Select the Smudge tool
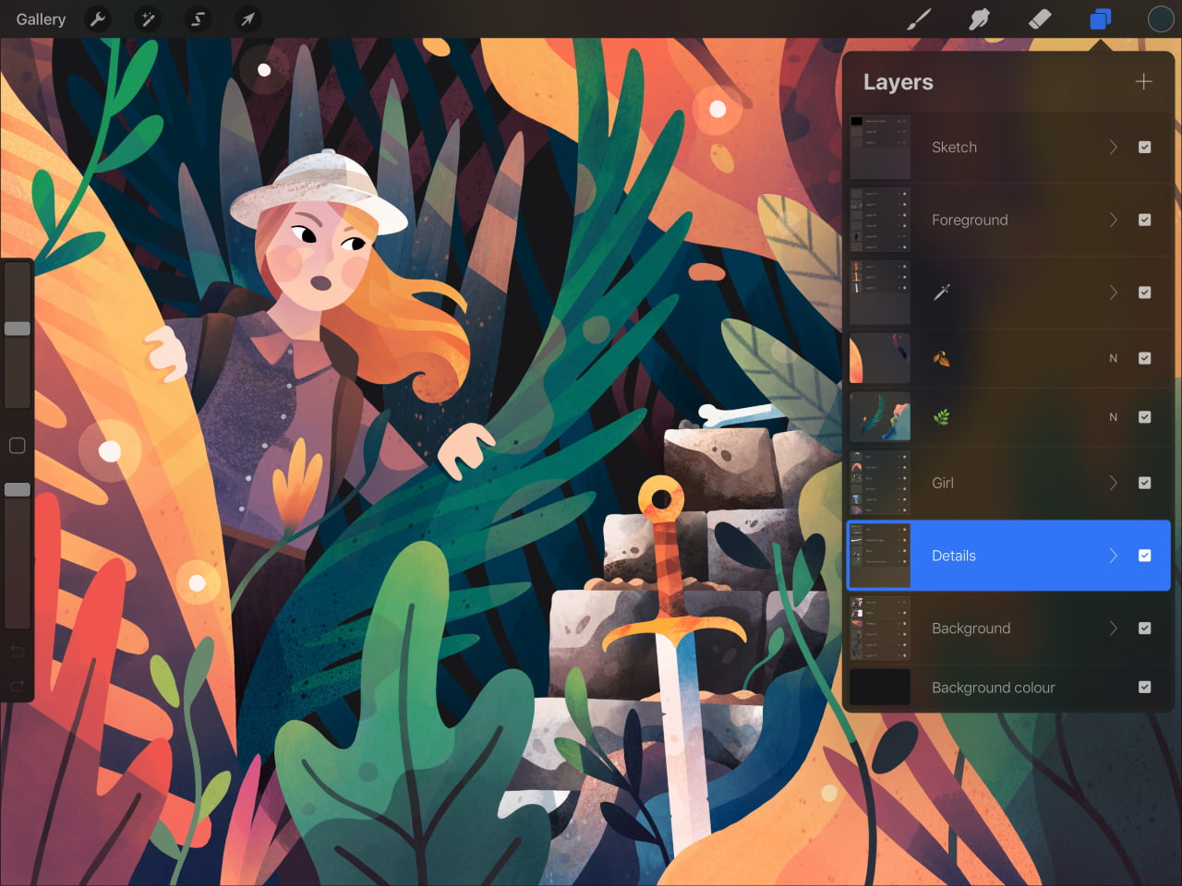This screenshot has width=1182, height=886. tap(979, 18)
